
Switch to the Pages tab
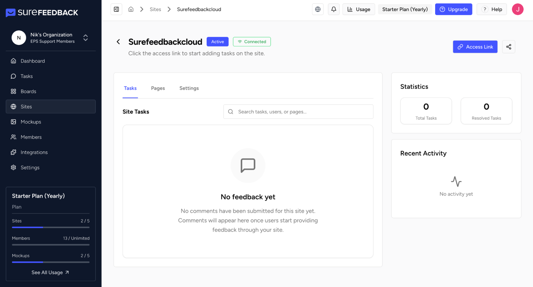(x=158, y=88)
